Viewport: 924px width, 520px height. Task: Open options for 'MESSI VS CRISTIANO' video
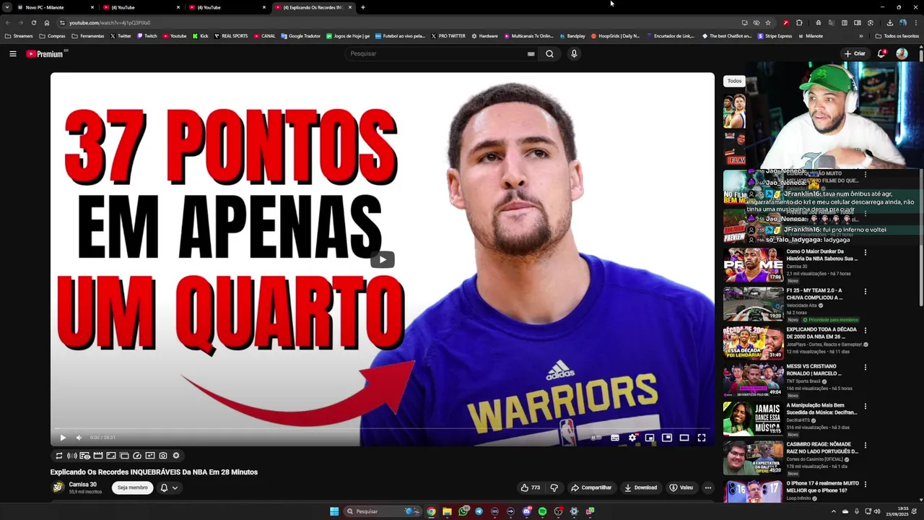pyautogui.click(x=866, y=367)
